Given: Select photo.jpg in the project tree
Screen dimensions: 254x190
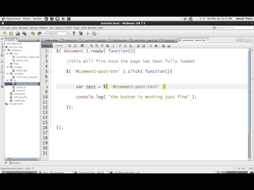Looking at the screenshot, I should [21, 70].
